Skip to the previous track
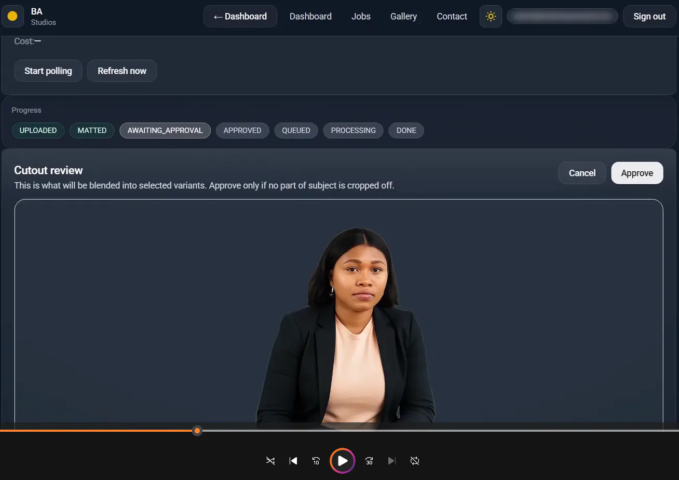This screenshot has width=679, height=480. pyautogui.click(x=293, y=461)
